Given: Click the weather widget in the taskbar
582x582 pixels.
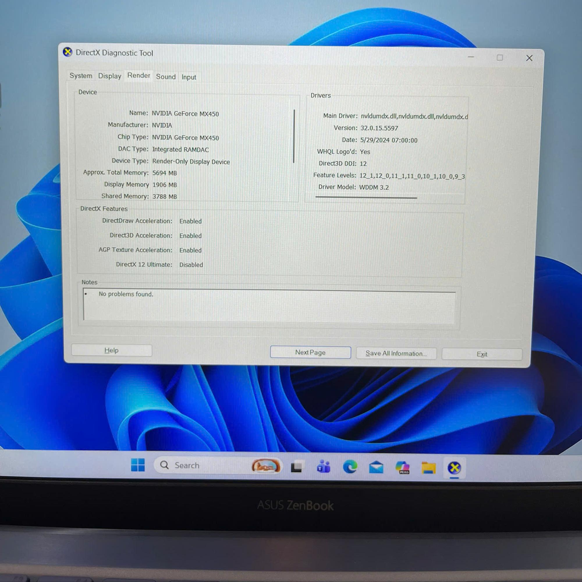Looking at the screenshot, I should (266, 466).
